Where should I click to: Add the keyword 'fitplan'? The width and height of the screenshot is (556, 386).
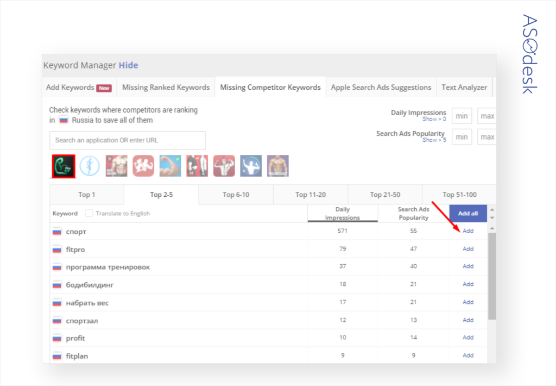(x=468, y=356)
